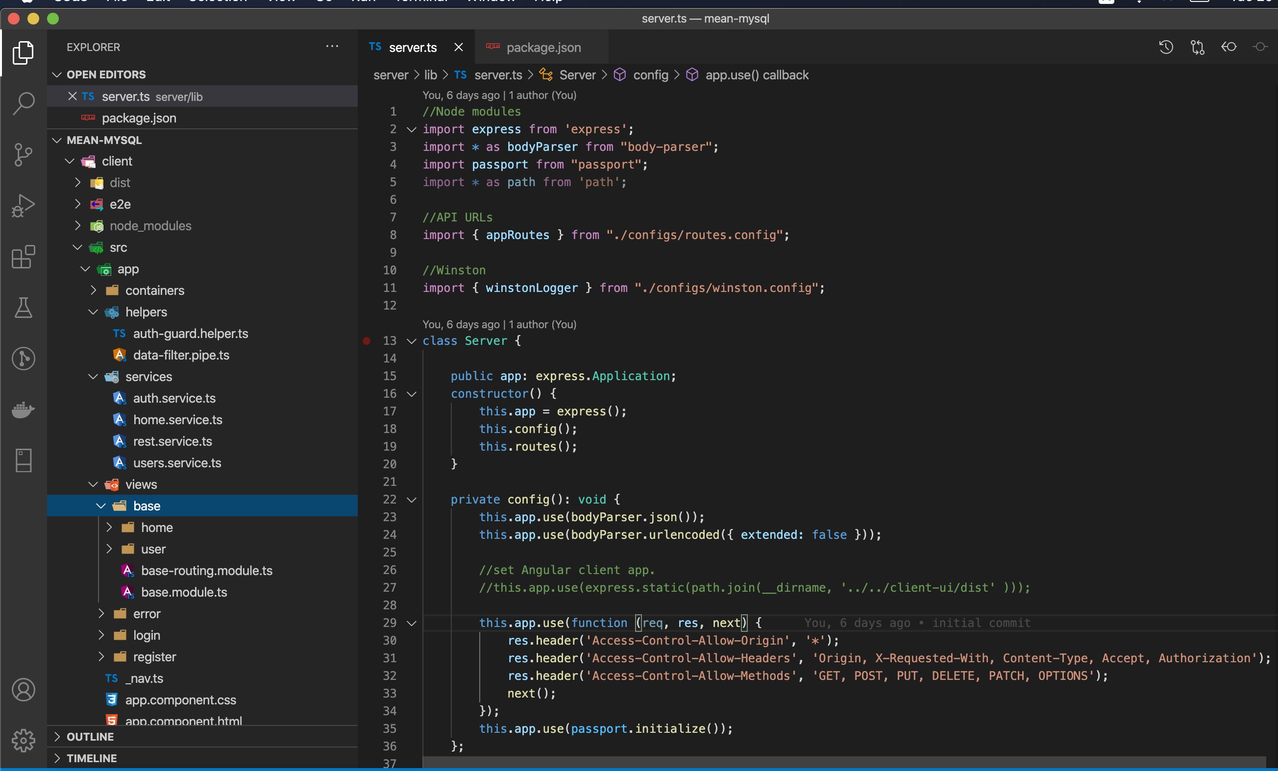The height and width of the screenshot is (771, 1278).
Task: Switch to the package.json tab
Action: coord(543,47)
